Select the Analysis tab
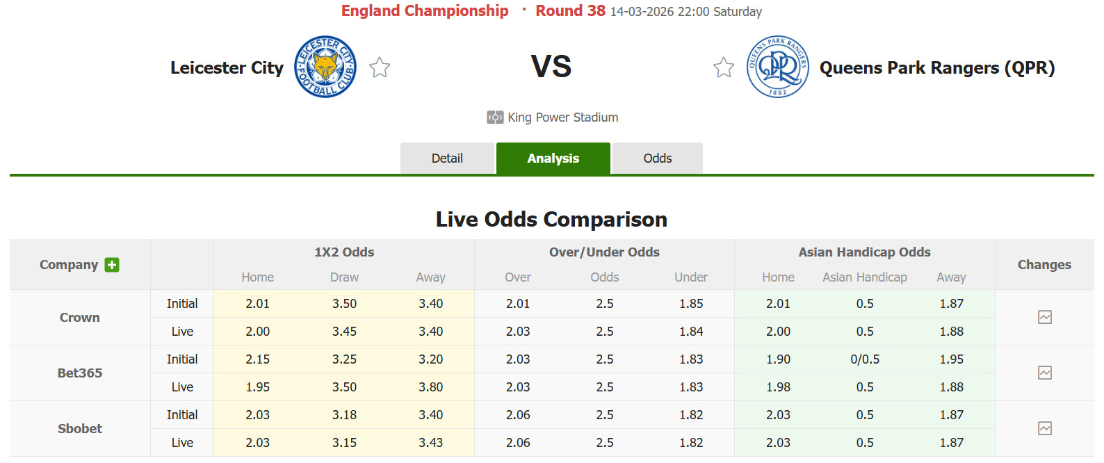The height and width of the screenshot is (463, 1104). (x=553, y=158)
